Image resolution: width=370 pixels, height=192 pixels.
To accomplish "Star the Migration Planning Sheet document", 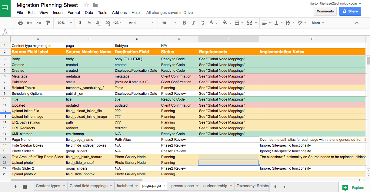I will (87, 5).
